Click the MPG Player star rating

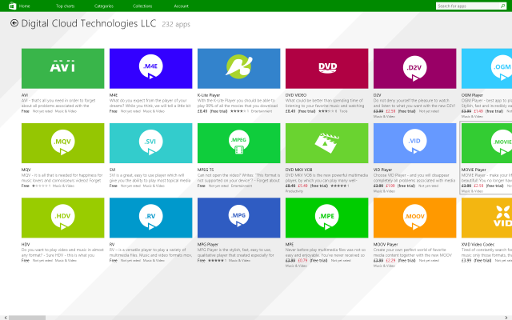[216, 261]
